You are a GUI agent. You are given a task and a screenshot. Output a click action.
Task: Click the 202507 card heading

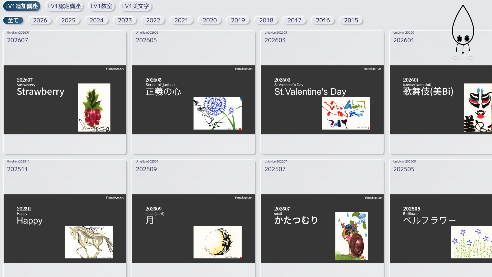pos(275,169)
